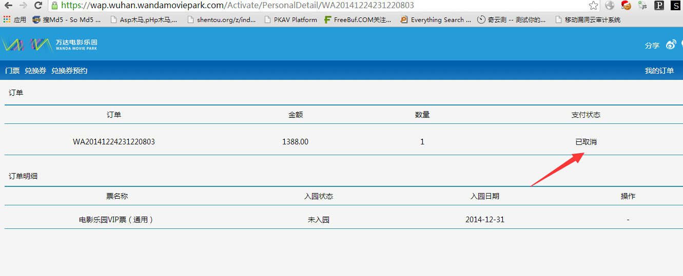Viewport: 683px width, 276px height.
Task: Click order number WA20141224231220803 in the table
Action: (x=114, y=141)
